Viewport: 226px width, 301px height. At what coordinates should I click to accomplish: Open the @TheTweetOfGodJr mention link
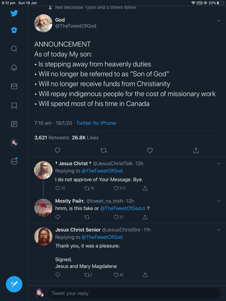(x=123, y=208)
